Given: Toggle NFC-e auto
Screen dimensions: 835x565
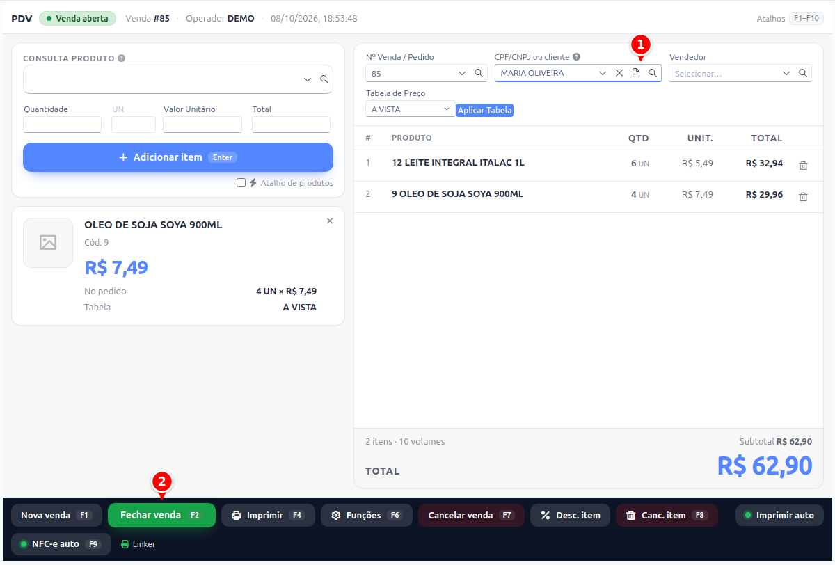Looking at the screenshot, I should point(61,544).
